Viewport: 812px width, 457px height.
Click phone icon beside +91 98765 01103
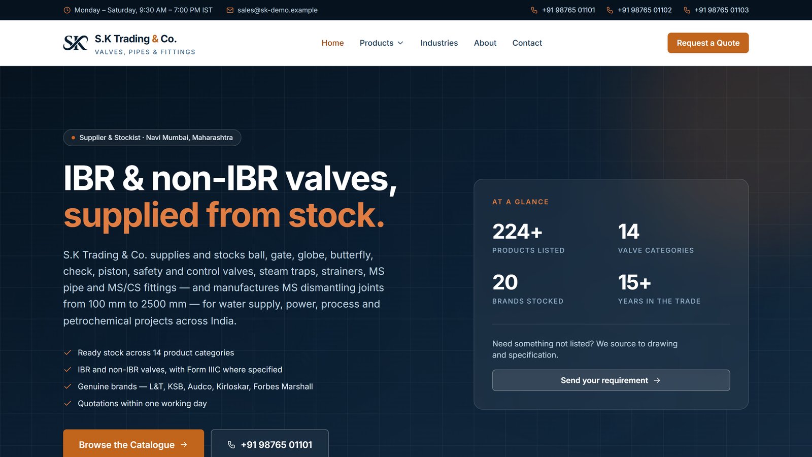(x=687, y=10)
